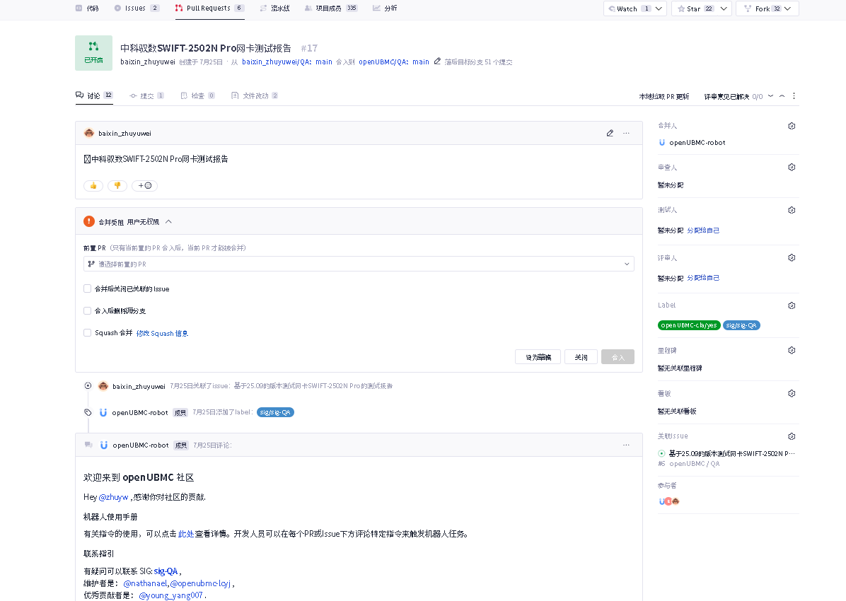Open the 代码 code tab
This screenshot has height=601, width=846.
point(87,8)
